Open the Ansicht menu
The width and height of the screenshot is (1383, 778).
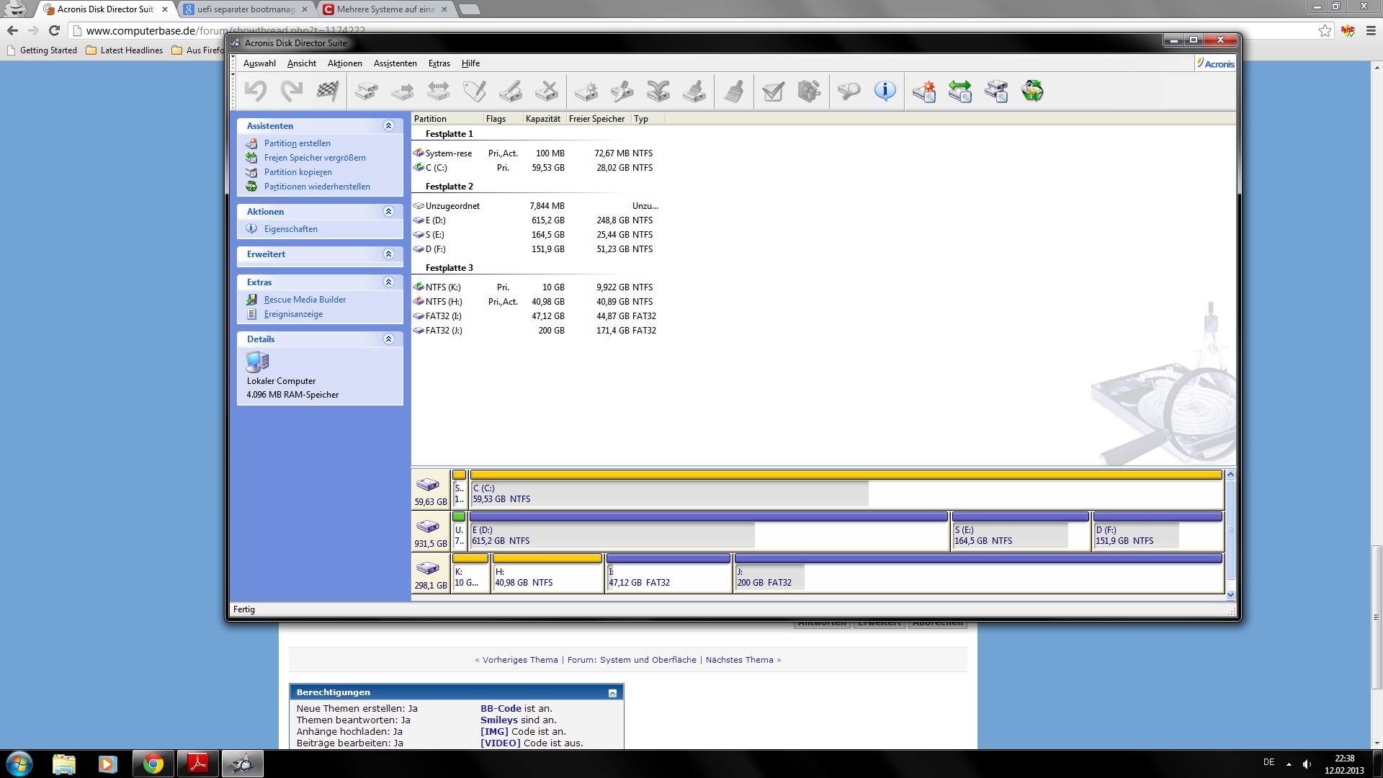pos(301,63)
